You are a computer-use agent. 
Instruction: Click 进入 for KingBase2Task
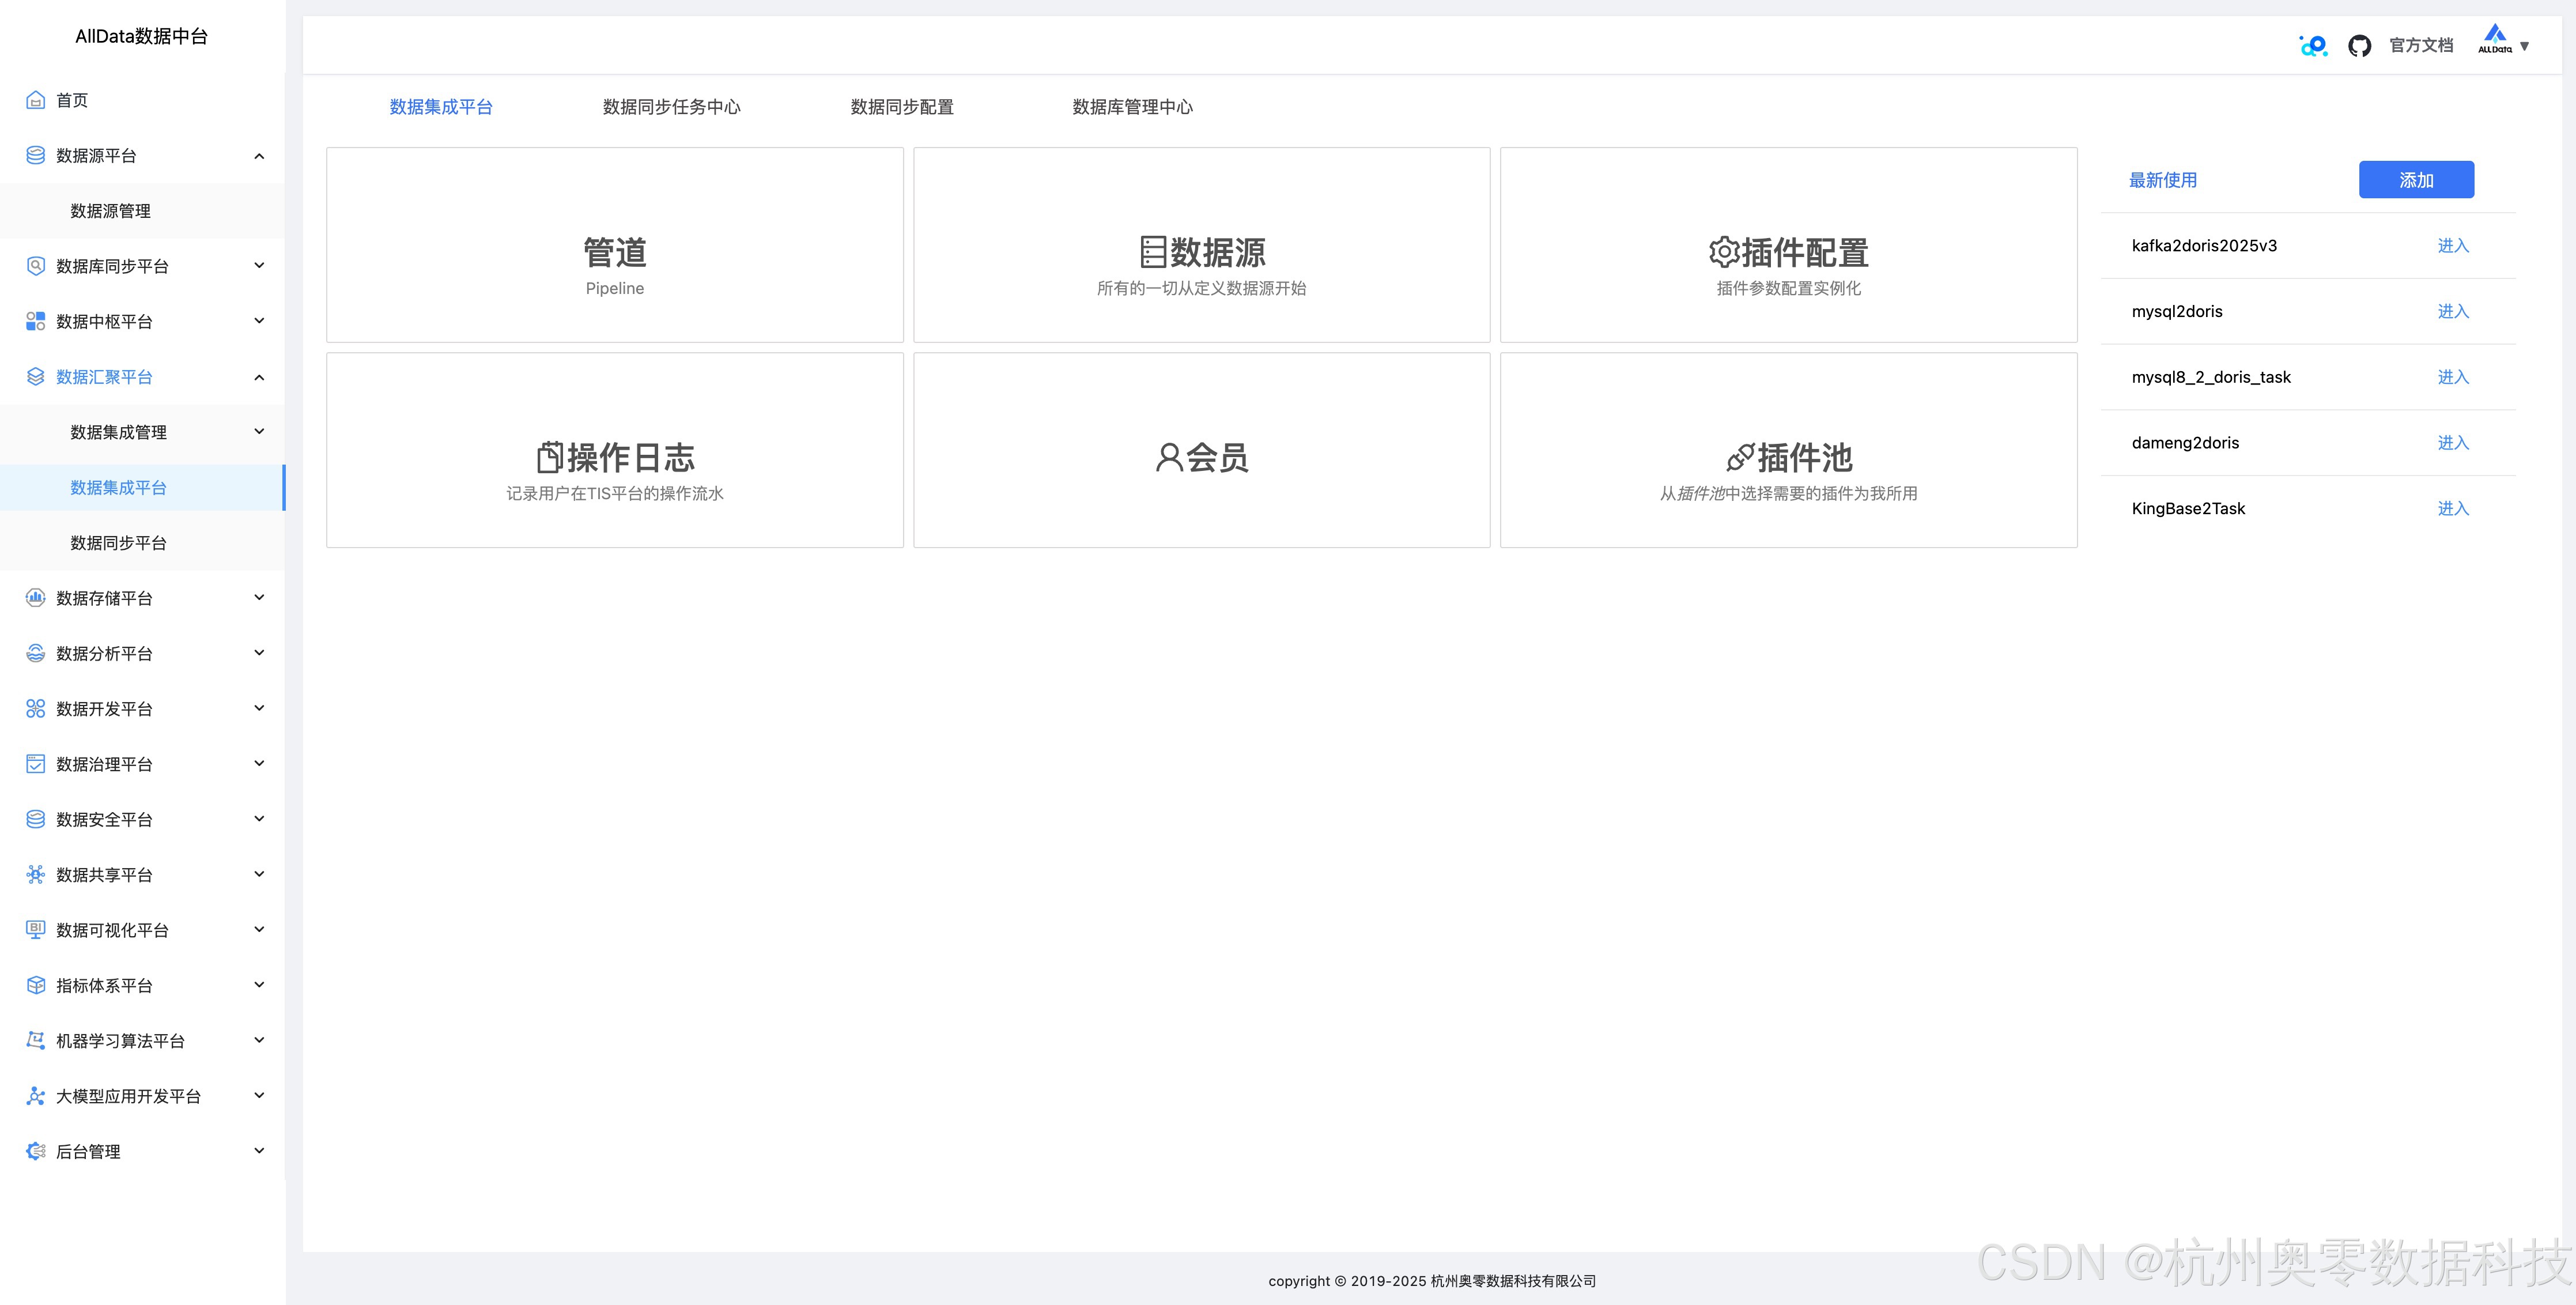point(2453,509)
